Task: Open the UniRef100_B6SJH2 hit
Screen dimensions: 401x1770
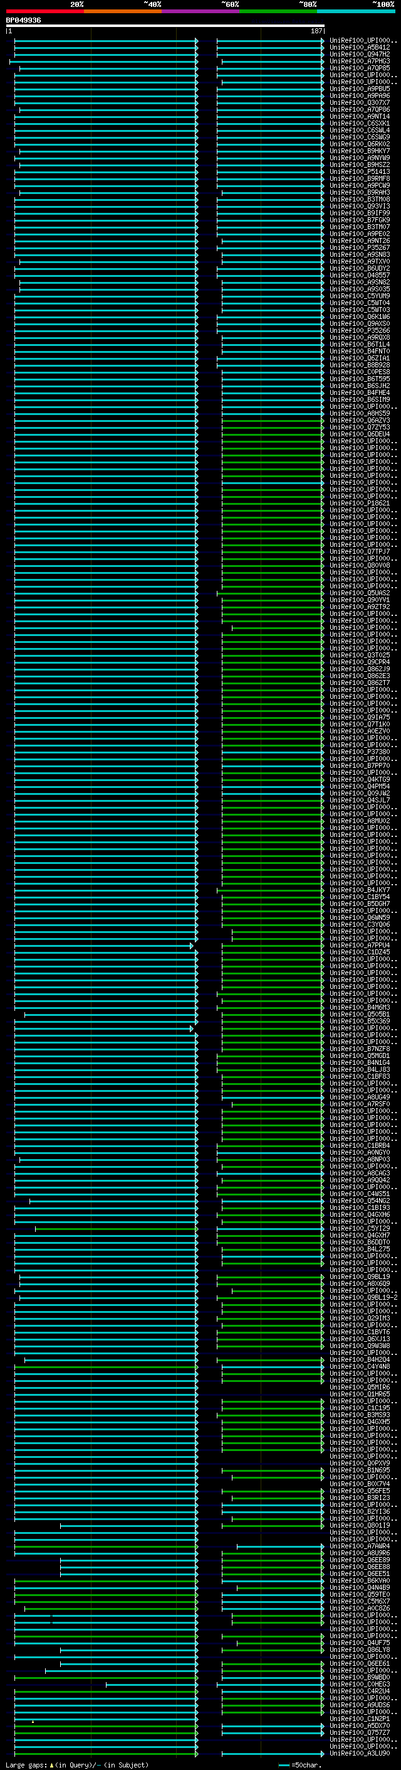Action: point(360,386)
